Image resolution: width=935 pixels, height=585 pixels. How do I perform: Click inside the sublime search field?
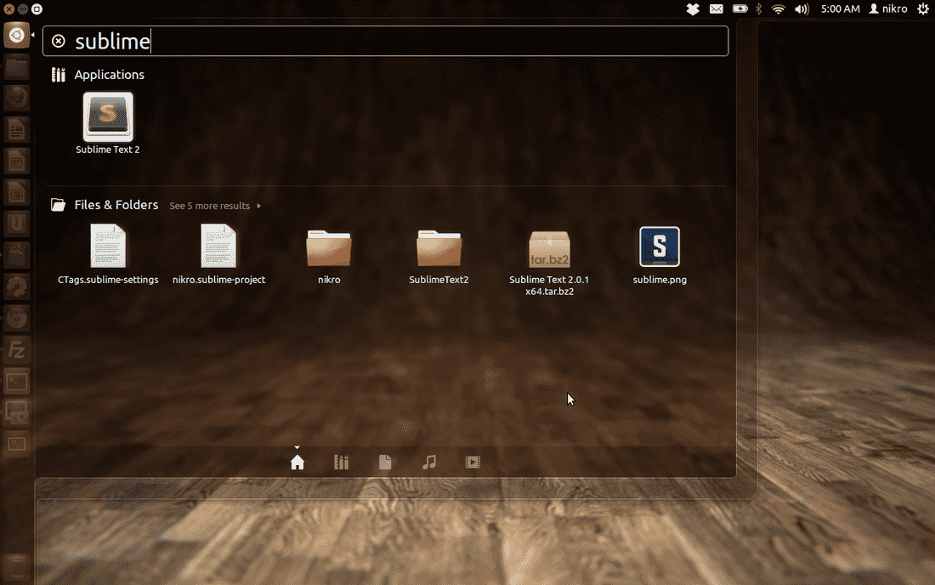click(385, 41)
